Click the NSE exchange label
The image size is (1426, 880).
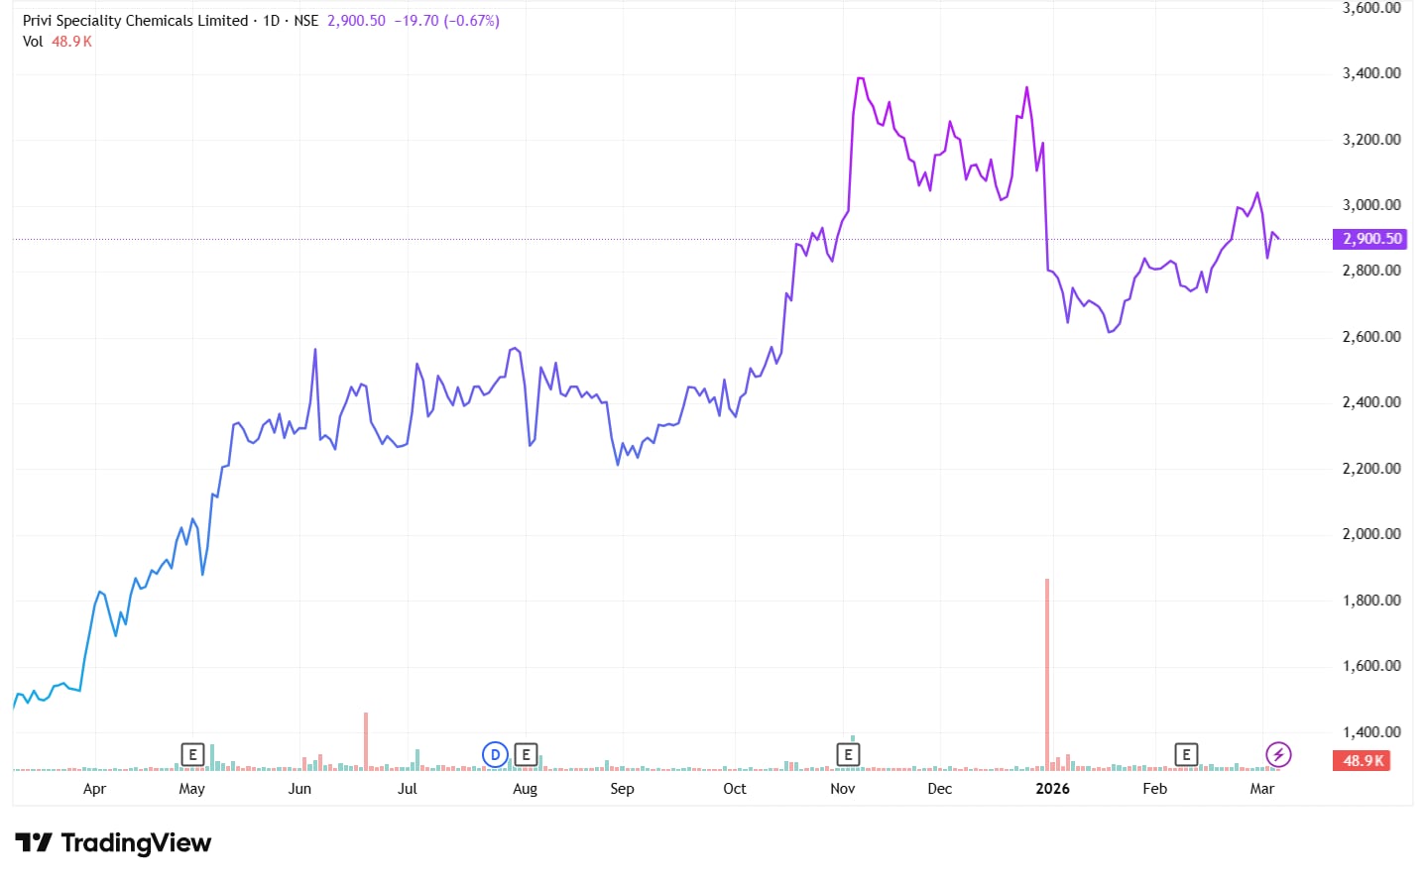(x=305, y=21)
